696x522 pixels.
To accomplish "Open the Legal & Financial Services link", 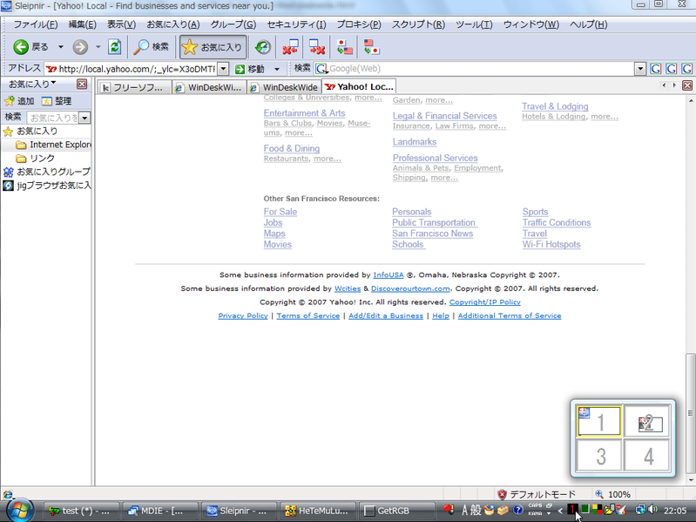I will tap(444, 116).
